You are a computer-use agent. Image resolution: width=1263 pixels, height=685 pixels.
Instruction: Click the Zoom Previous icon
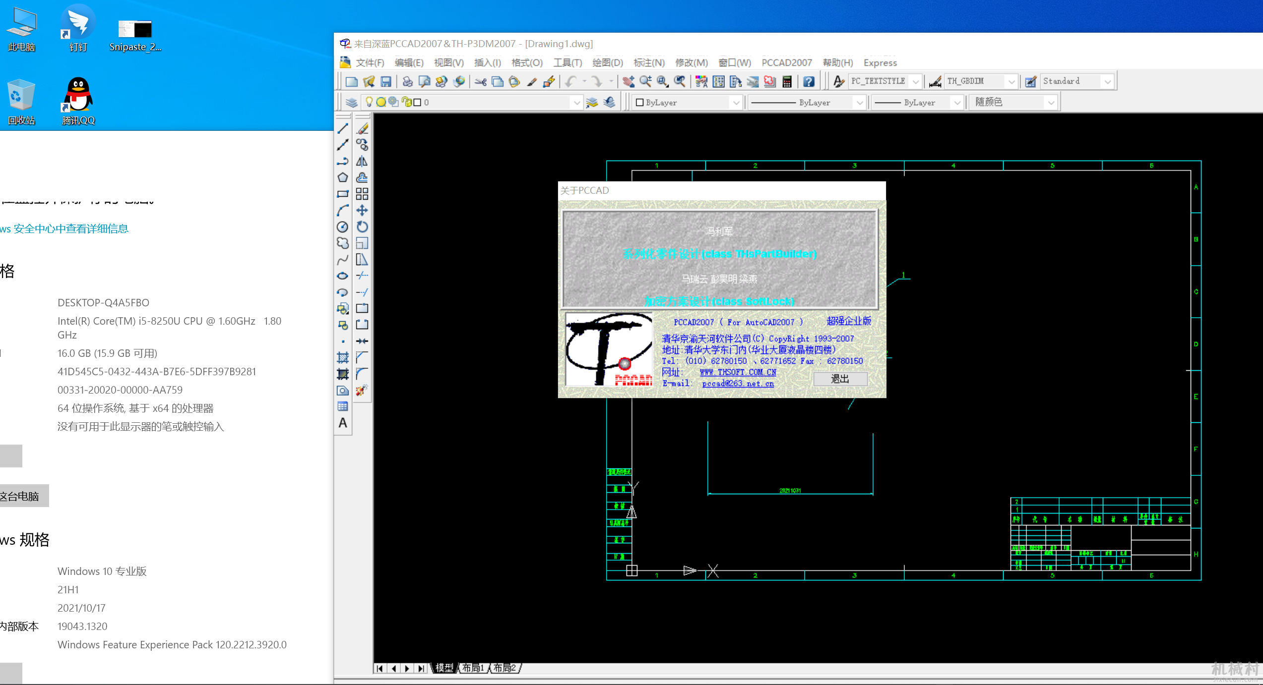pos(680,81)
